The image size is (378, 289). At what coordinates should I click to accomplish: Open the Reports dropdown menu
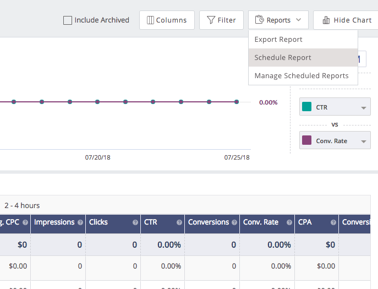(278, 20)
